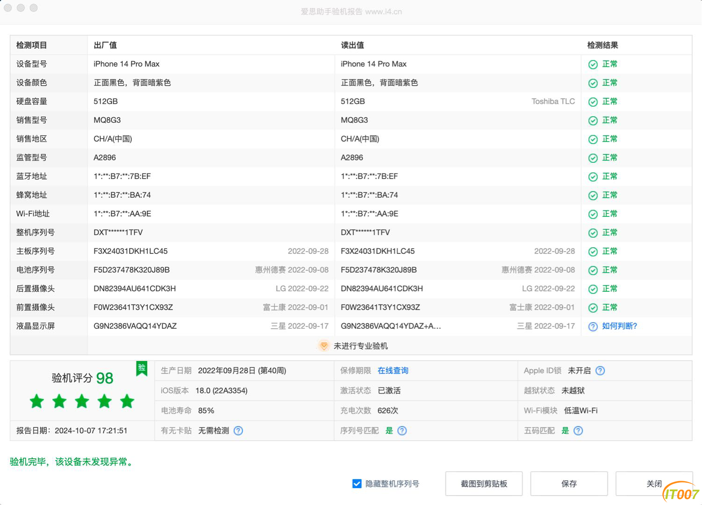
Task: Click the green check icon for 后置摄像头 row
Action: pyautogui.click(x=593, y=289)
